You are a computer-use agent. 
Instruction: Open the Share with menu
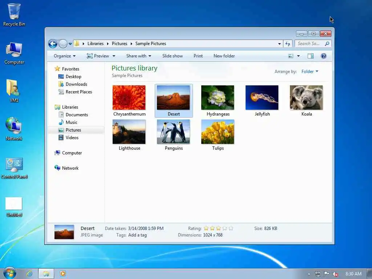(x=138, y=56)
